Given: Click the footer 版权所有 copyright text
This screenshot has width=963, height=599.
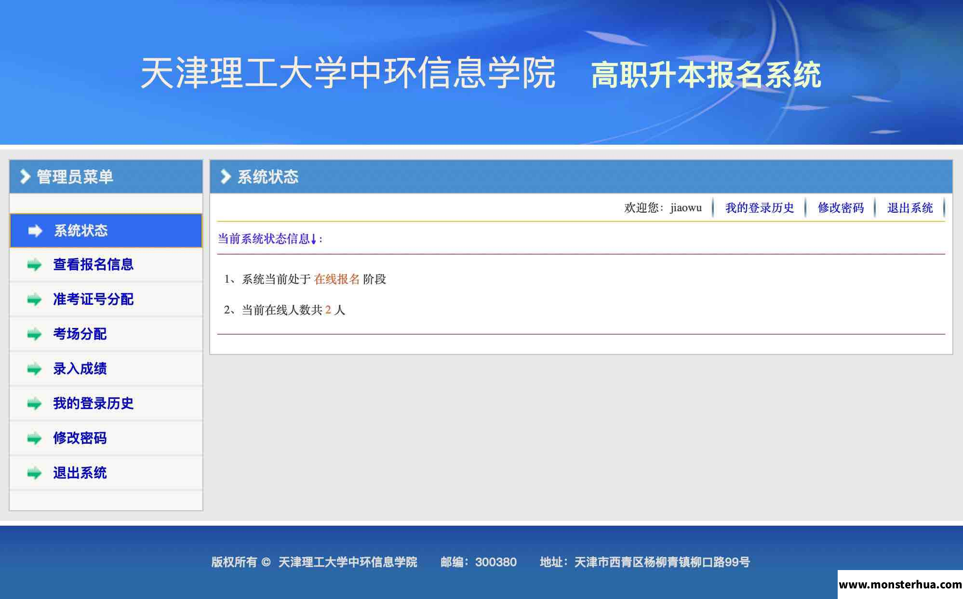Looking at the screenshot, I should click(x=314, y=562).
